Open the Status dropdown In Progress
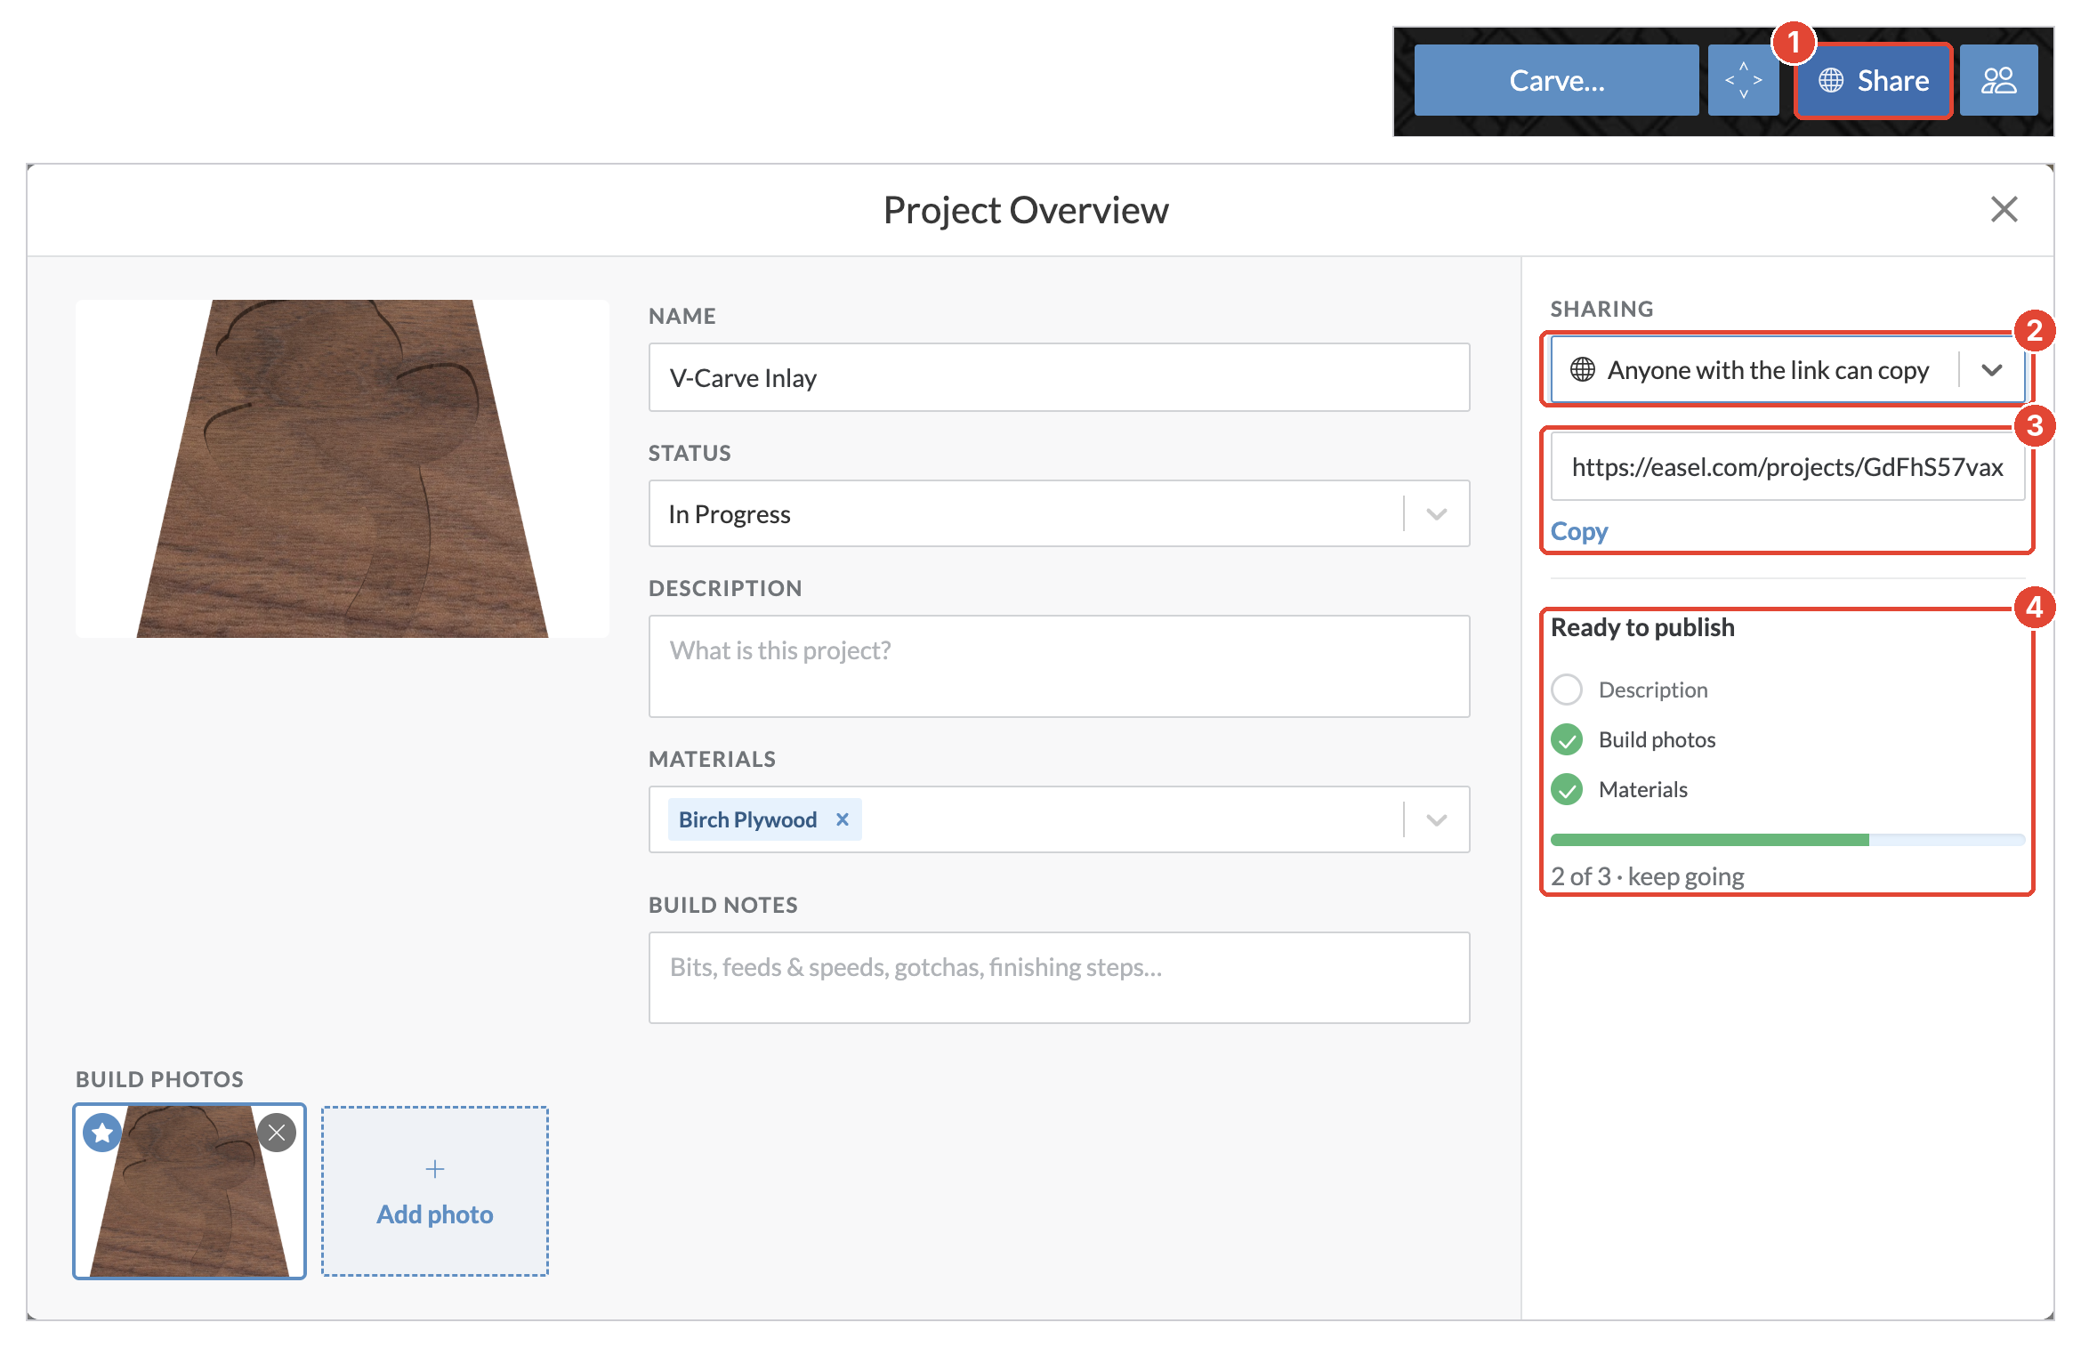Viewport: 2081px width, 1347px height. (1059, 513)
